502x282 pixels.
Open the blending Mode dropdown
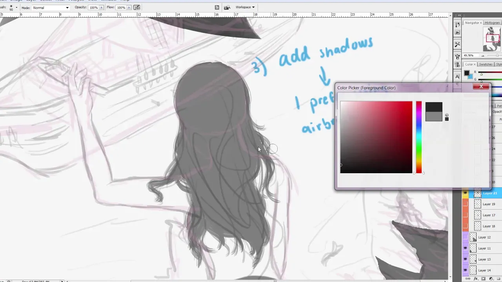point(51,7)
